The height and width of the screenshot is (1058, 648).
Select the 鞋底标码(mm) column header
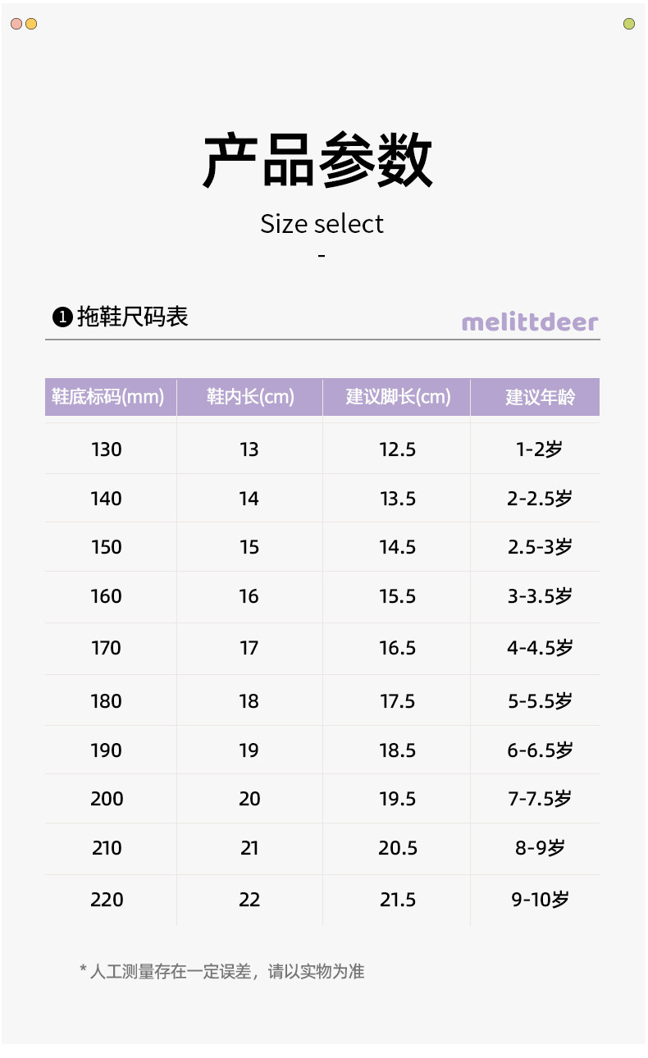pyautogui.click(x=111, y=397)
